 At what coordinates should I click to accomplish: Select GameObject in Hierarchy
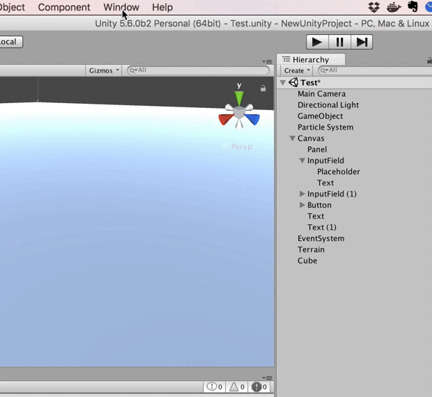[320, 116]
